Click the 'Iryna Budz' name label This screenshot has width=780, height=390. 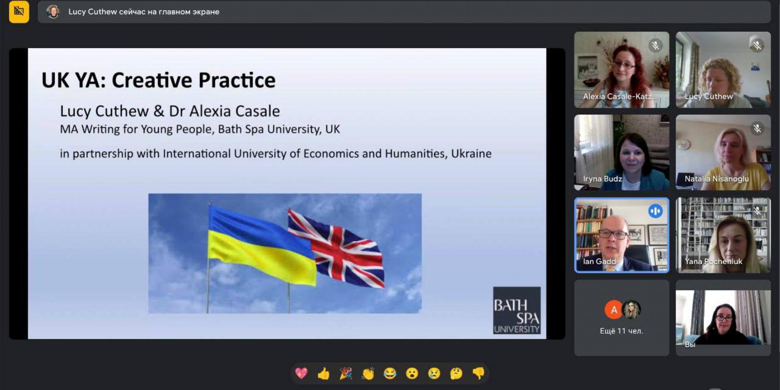pos(602,179)
